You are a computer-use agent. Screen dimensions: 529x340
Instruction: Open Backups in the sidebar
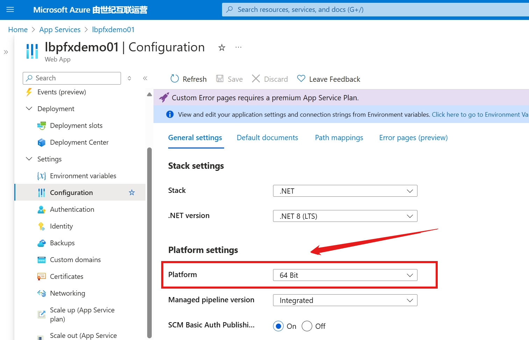[x=62, y=243]
